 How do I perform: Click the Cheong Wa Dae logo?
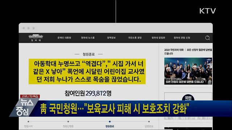[x=36, y=38]
